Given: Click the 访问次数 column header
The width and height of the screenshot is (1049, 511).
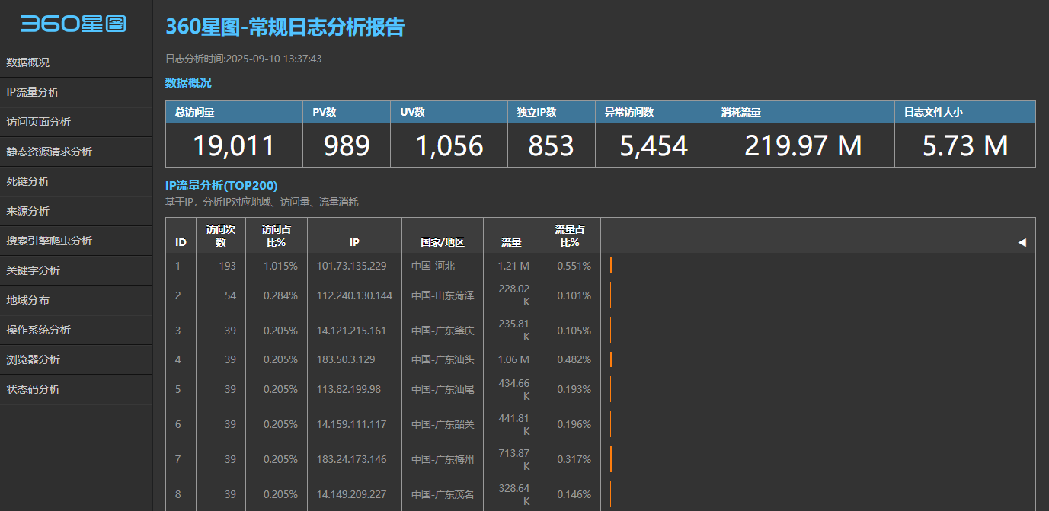Looking at the screenshot, I should coord(221,235).
